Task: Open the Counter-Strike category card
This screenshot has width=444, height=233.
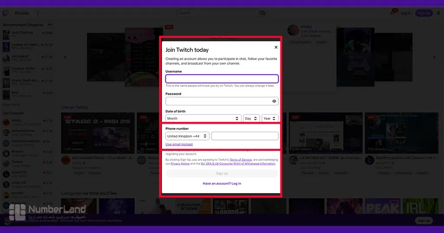Action: [x=193, y=207]
